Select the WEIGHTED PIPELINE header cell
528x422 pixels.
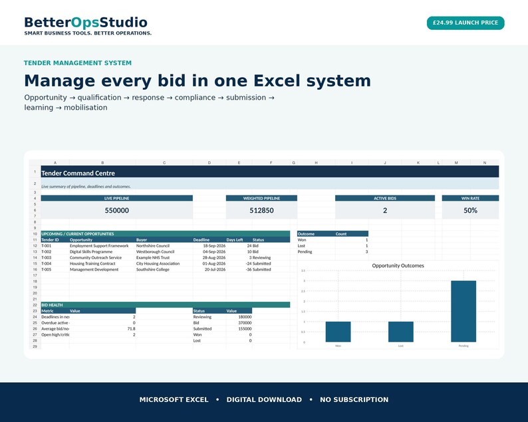click(x=261, y=198)
